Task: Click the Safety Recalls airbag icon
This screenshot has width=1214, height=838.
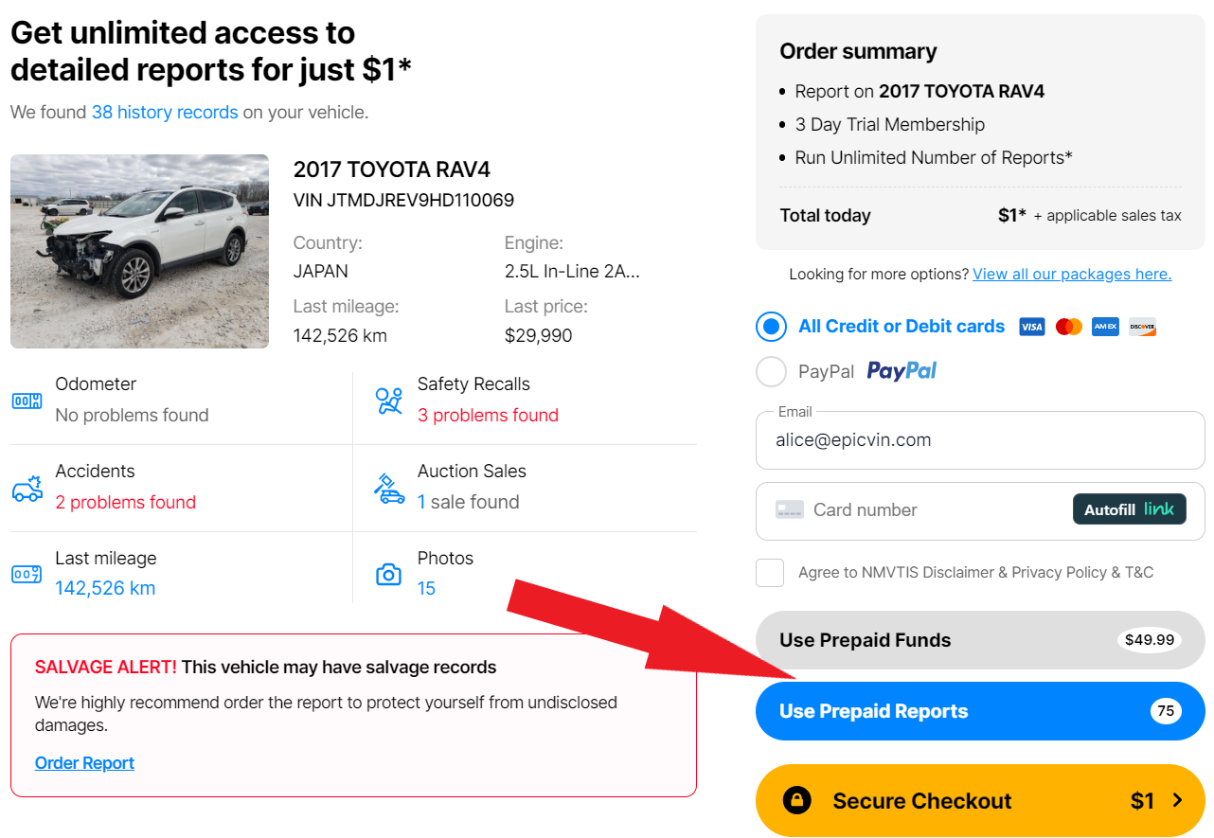Action: click(x=388, y=401)
